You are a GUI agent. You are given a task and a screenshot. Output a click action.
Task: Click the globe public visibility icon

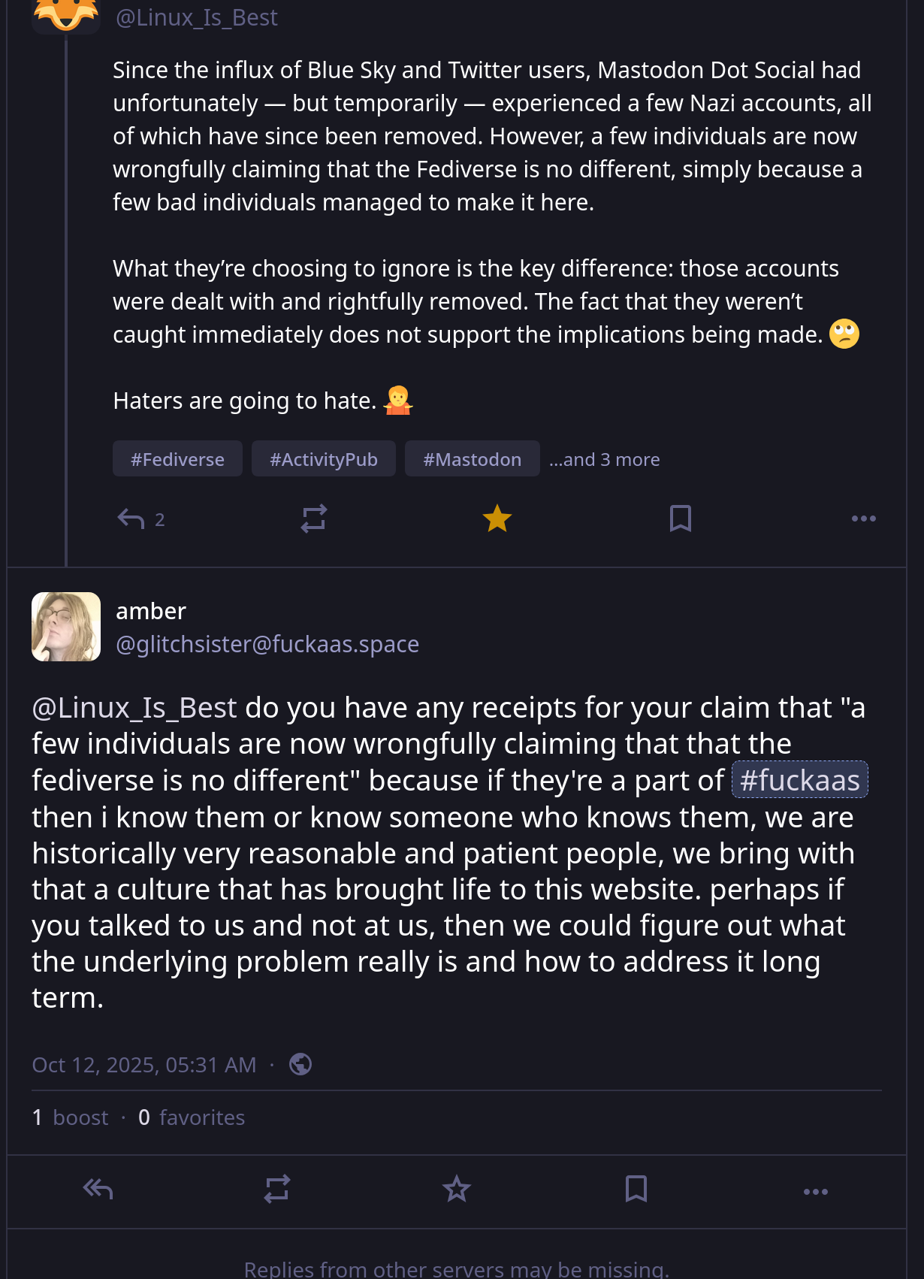point(300,1064)
